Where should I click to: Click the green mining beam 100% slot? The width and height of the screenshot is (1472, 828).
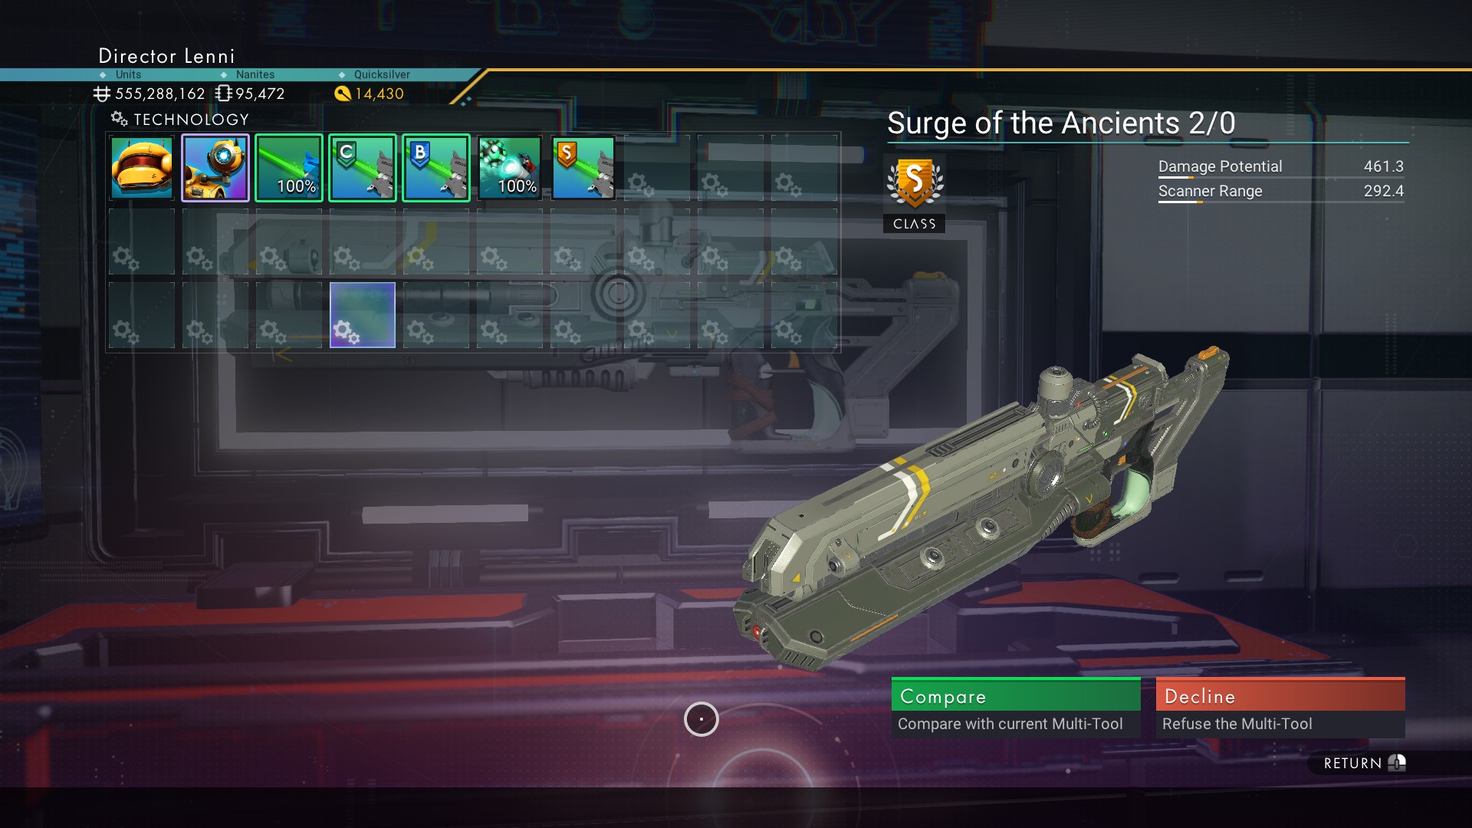tap(289, 167)
